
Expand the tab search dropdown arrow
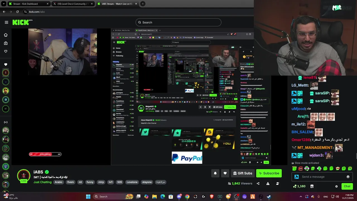(x=4, y=4)
